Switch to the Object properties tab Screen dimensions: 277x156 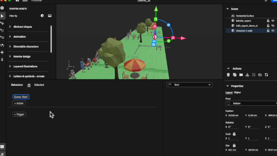237,92
